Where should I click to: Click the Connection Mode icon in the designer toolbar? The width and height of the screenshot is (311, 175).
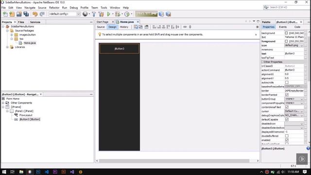point(141,27)
